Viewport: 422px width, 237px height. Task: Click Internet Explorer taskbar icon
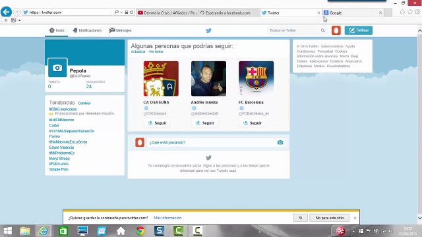43,231
